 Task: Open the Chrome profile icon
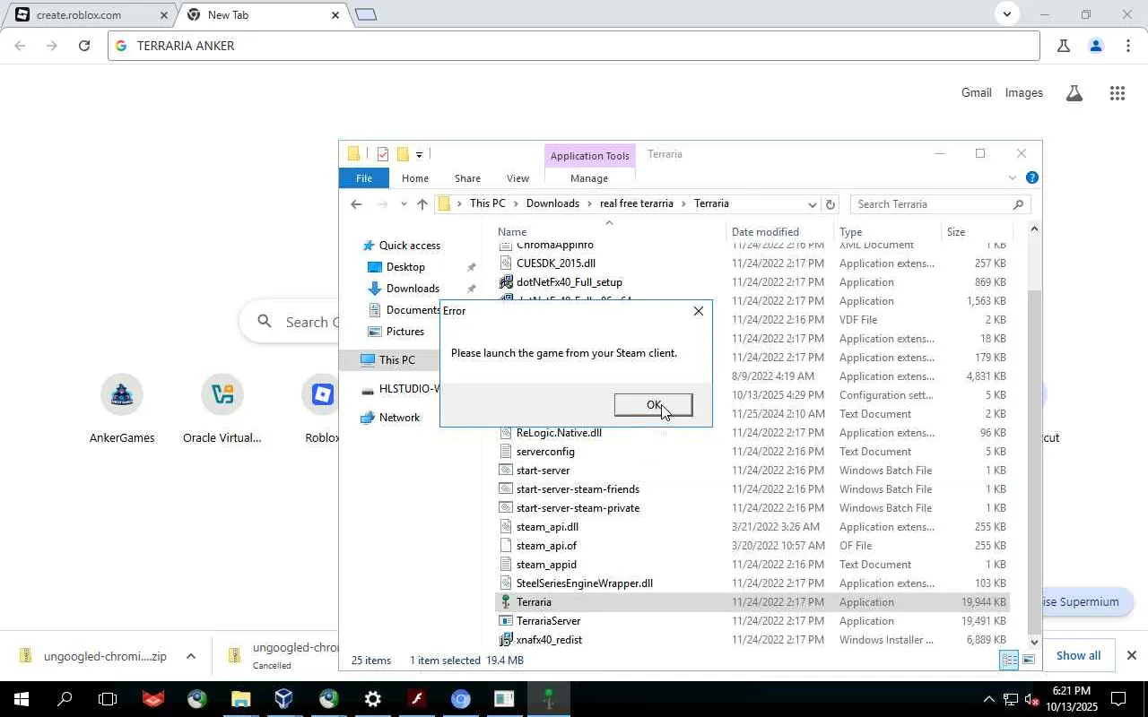1095,46
